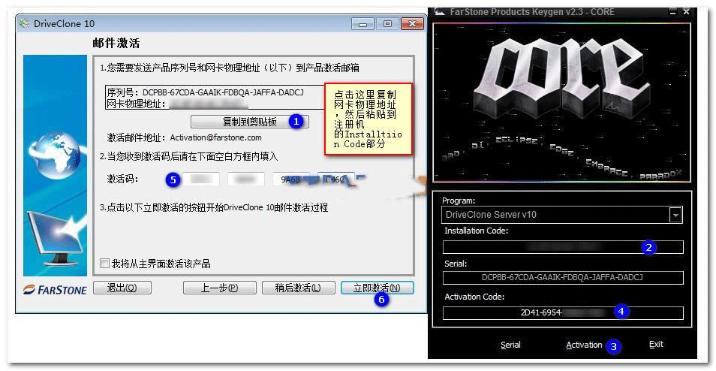This screenshot has height=371, width=716.
Task: Close the DriveClone 10 window
Action: (412, 24)
